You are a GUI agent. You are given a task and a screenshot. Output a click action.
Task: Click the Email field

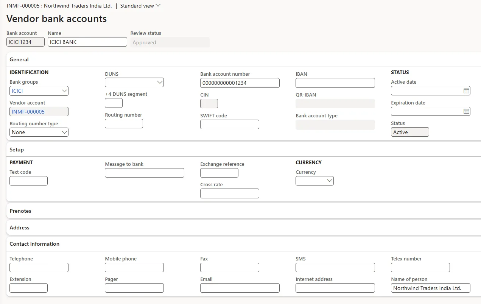click(x=240, y=288)
